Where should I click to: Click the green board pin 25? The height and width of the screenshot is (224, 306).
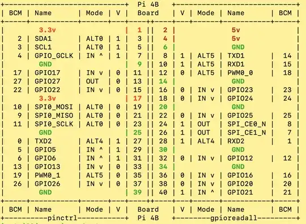click(137, 133)
